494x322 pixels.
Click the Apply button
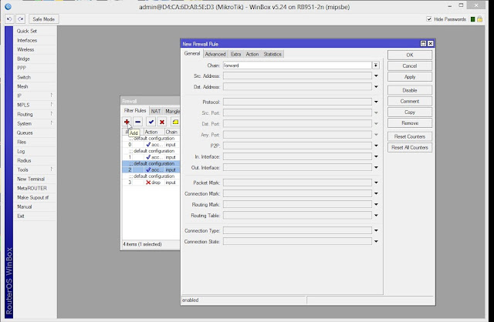coord(410,77)
